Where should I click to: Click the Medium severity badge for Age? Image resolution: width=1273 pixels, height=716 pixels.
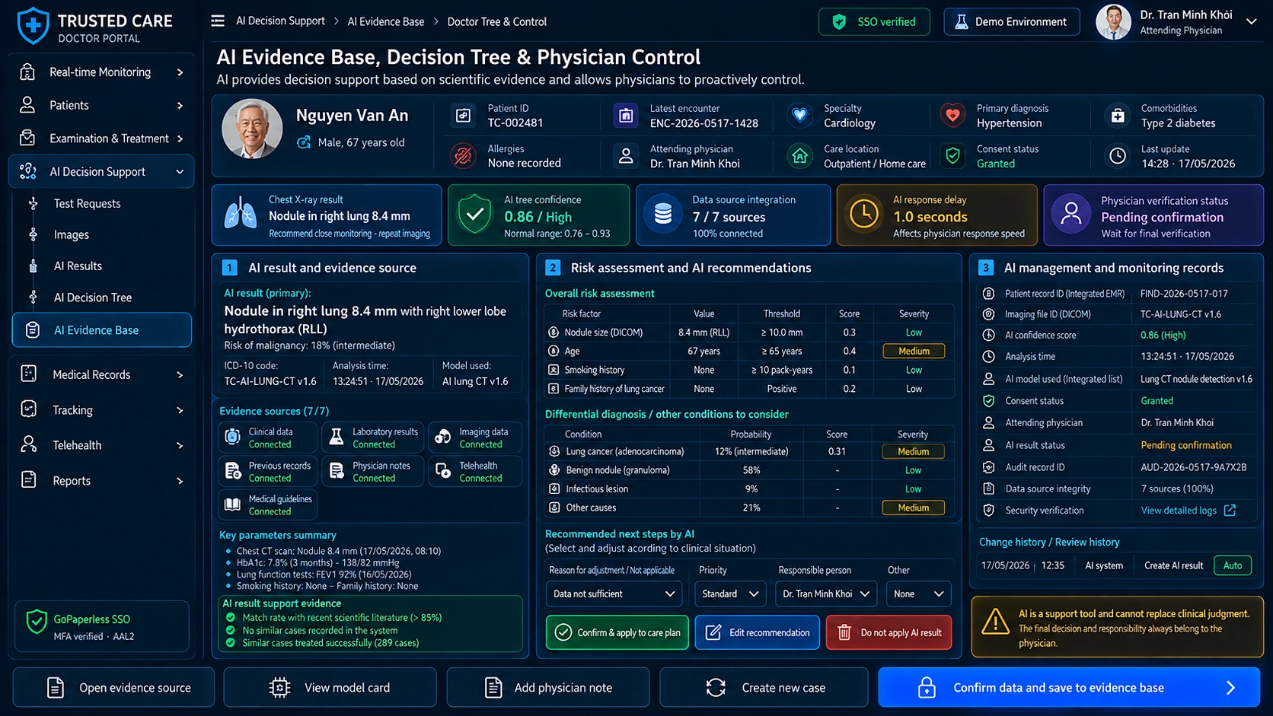click(914, 352)
